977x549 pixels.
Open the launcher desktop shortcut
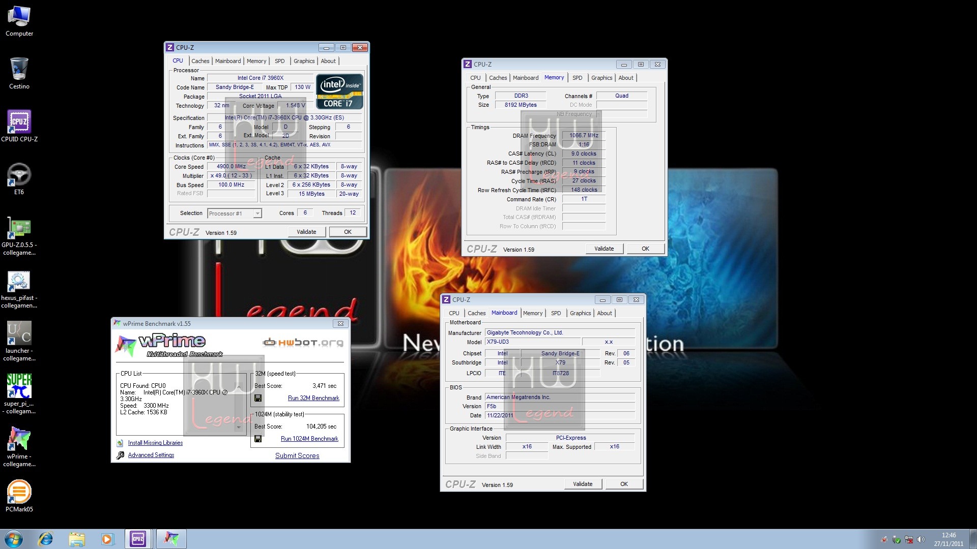click(x=19, y=342)
